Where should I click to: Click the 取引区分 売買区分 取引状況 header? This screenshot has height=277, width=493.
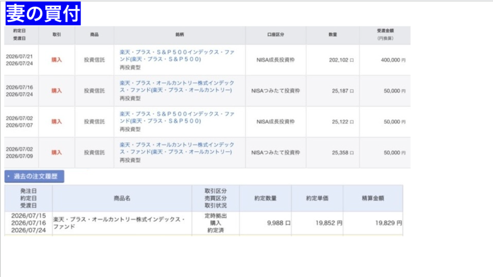pyautogui.click(x=215, y=198)
